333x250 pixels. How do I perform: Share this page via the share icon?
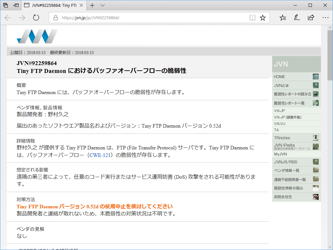pyautogui.click(x=311, y=18)
